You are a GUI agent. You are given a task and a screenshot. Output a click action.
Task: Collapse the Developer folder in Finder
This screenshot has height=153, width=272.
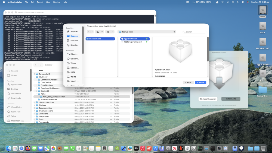(35, 77)
